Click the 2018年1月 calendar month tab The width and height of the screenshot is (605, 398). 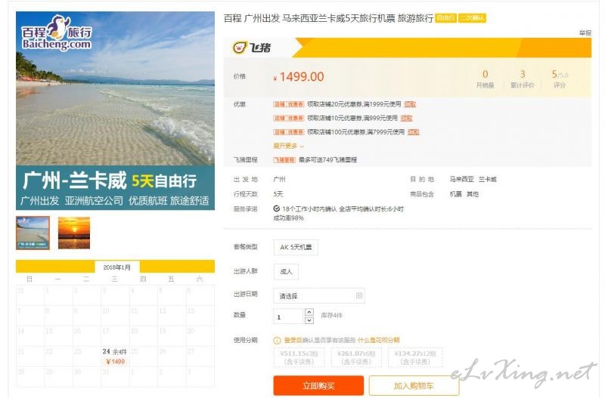(117, 267)
